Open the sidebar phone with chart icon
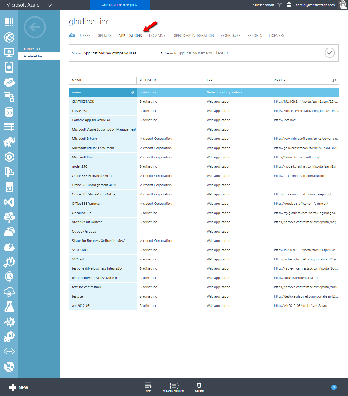This screenshot has height=396, width=348. point(9,187)
